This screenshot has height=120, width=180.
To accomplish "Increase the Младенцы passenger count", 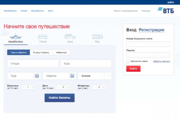I will [x=103, y=87].
